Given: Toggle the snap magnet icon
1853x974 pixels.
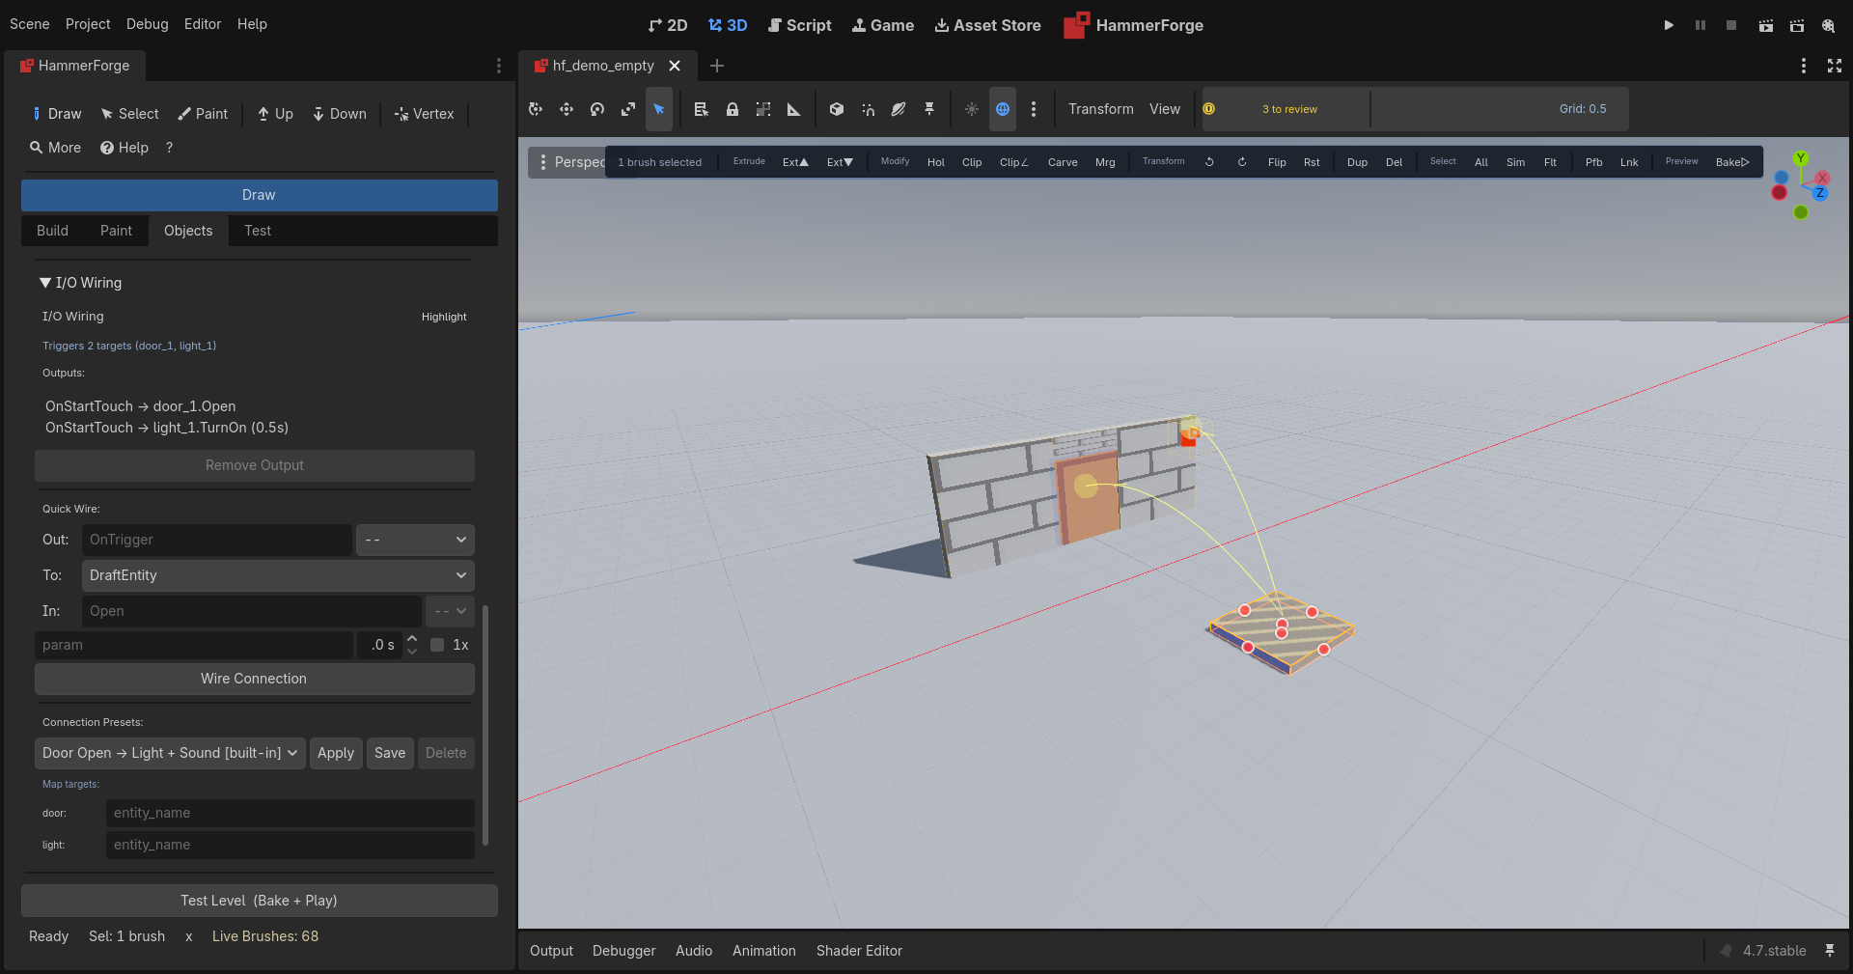Looking at the screenshot, I should (868, 109).
